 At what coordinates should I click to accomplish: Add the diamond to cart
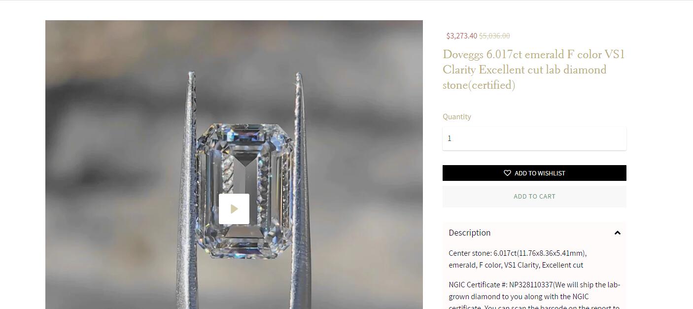tap(534, 196)
